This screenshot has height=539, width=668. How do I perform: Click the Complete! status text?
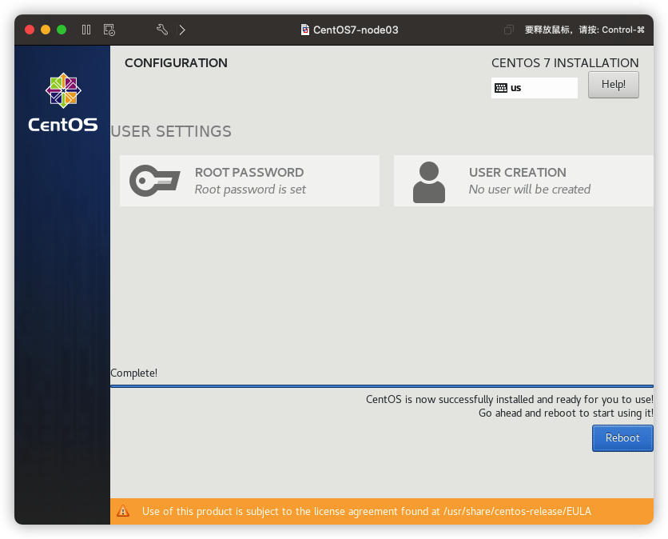tap(133, 373)
